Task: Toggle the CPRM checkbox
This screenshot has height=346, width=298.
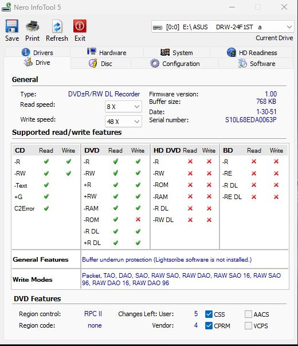Action: point(209,325)
